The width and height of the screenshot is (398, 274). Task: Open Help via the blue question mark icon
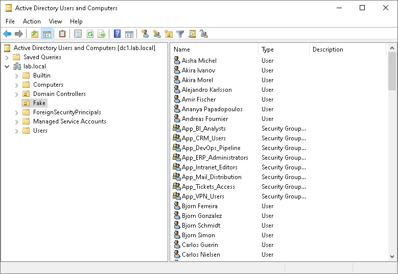coord(117,34)
